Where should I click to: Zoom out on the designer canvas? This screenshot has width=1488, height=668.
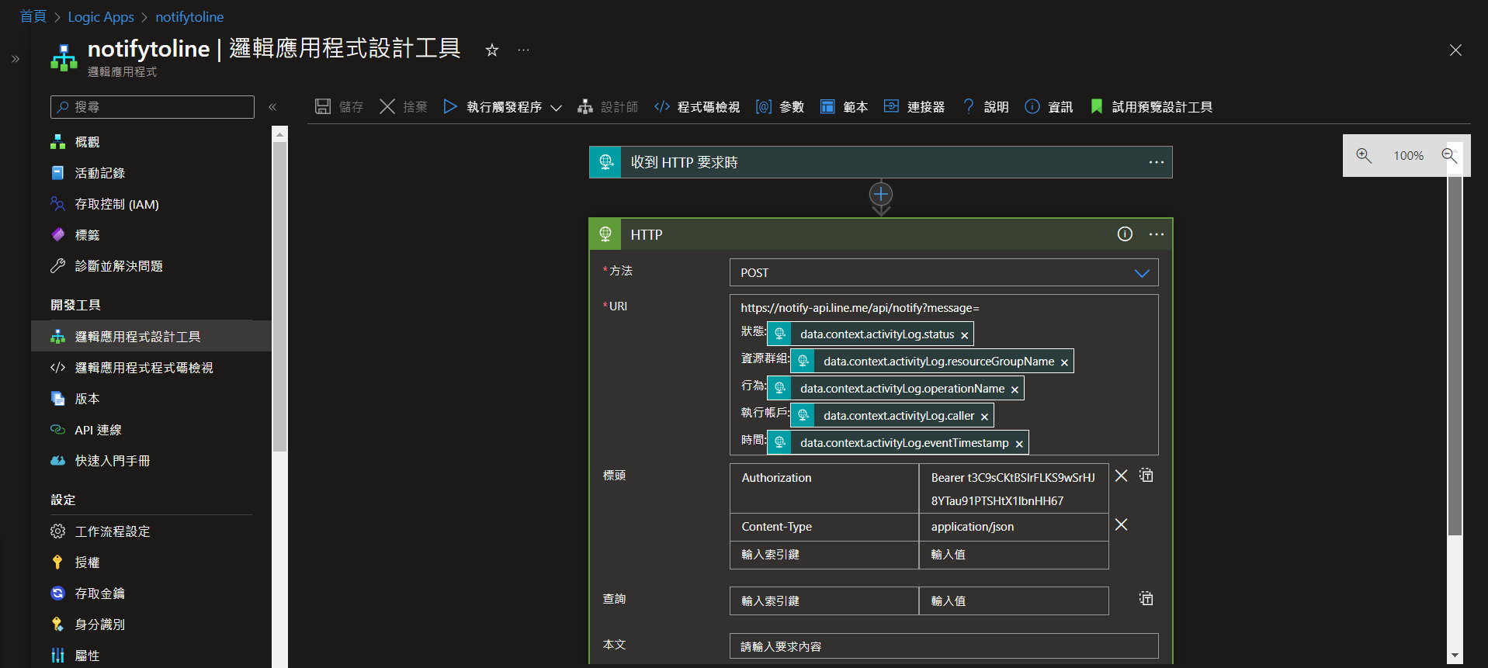coord(1449,155)
